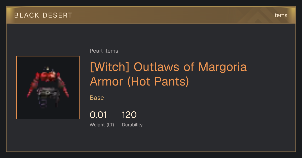Click the word BLACK in header logo
302x158 pixels.
point(27,15)
